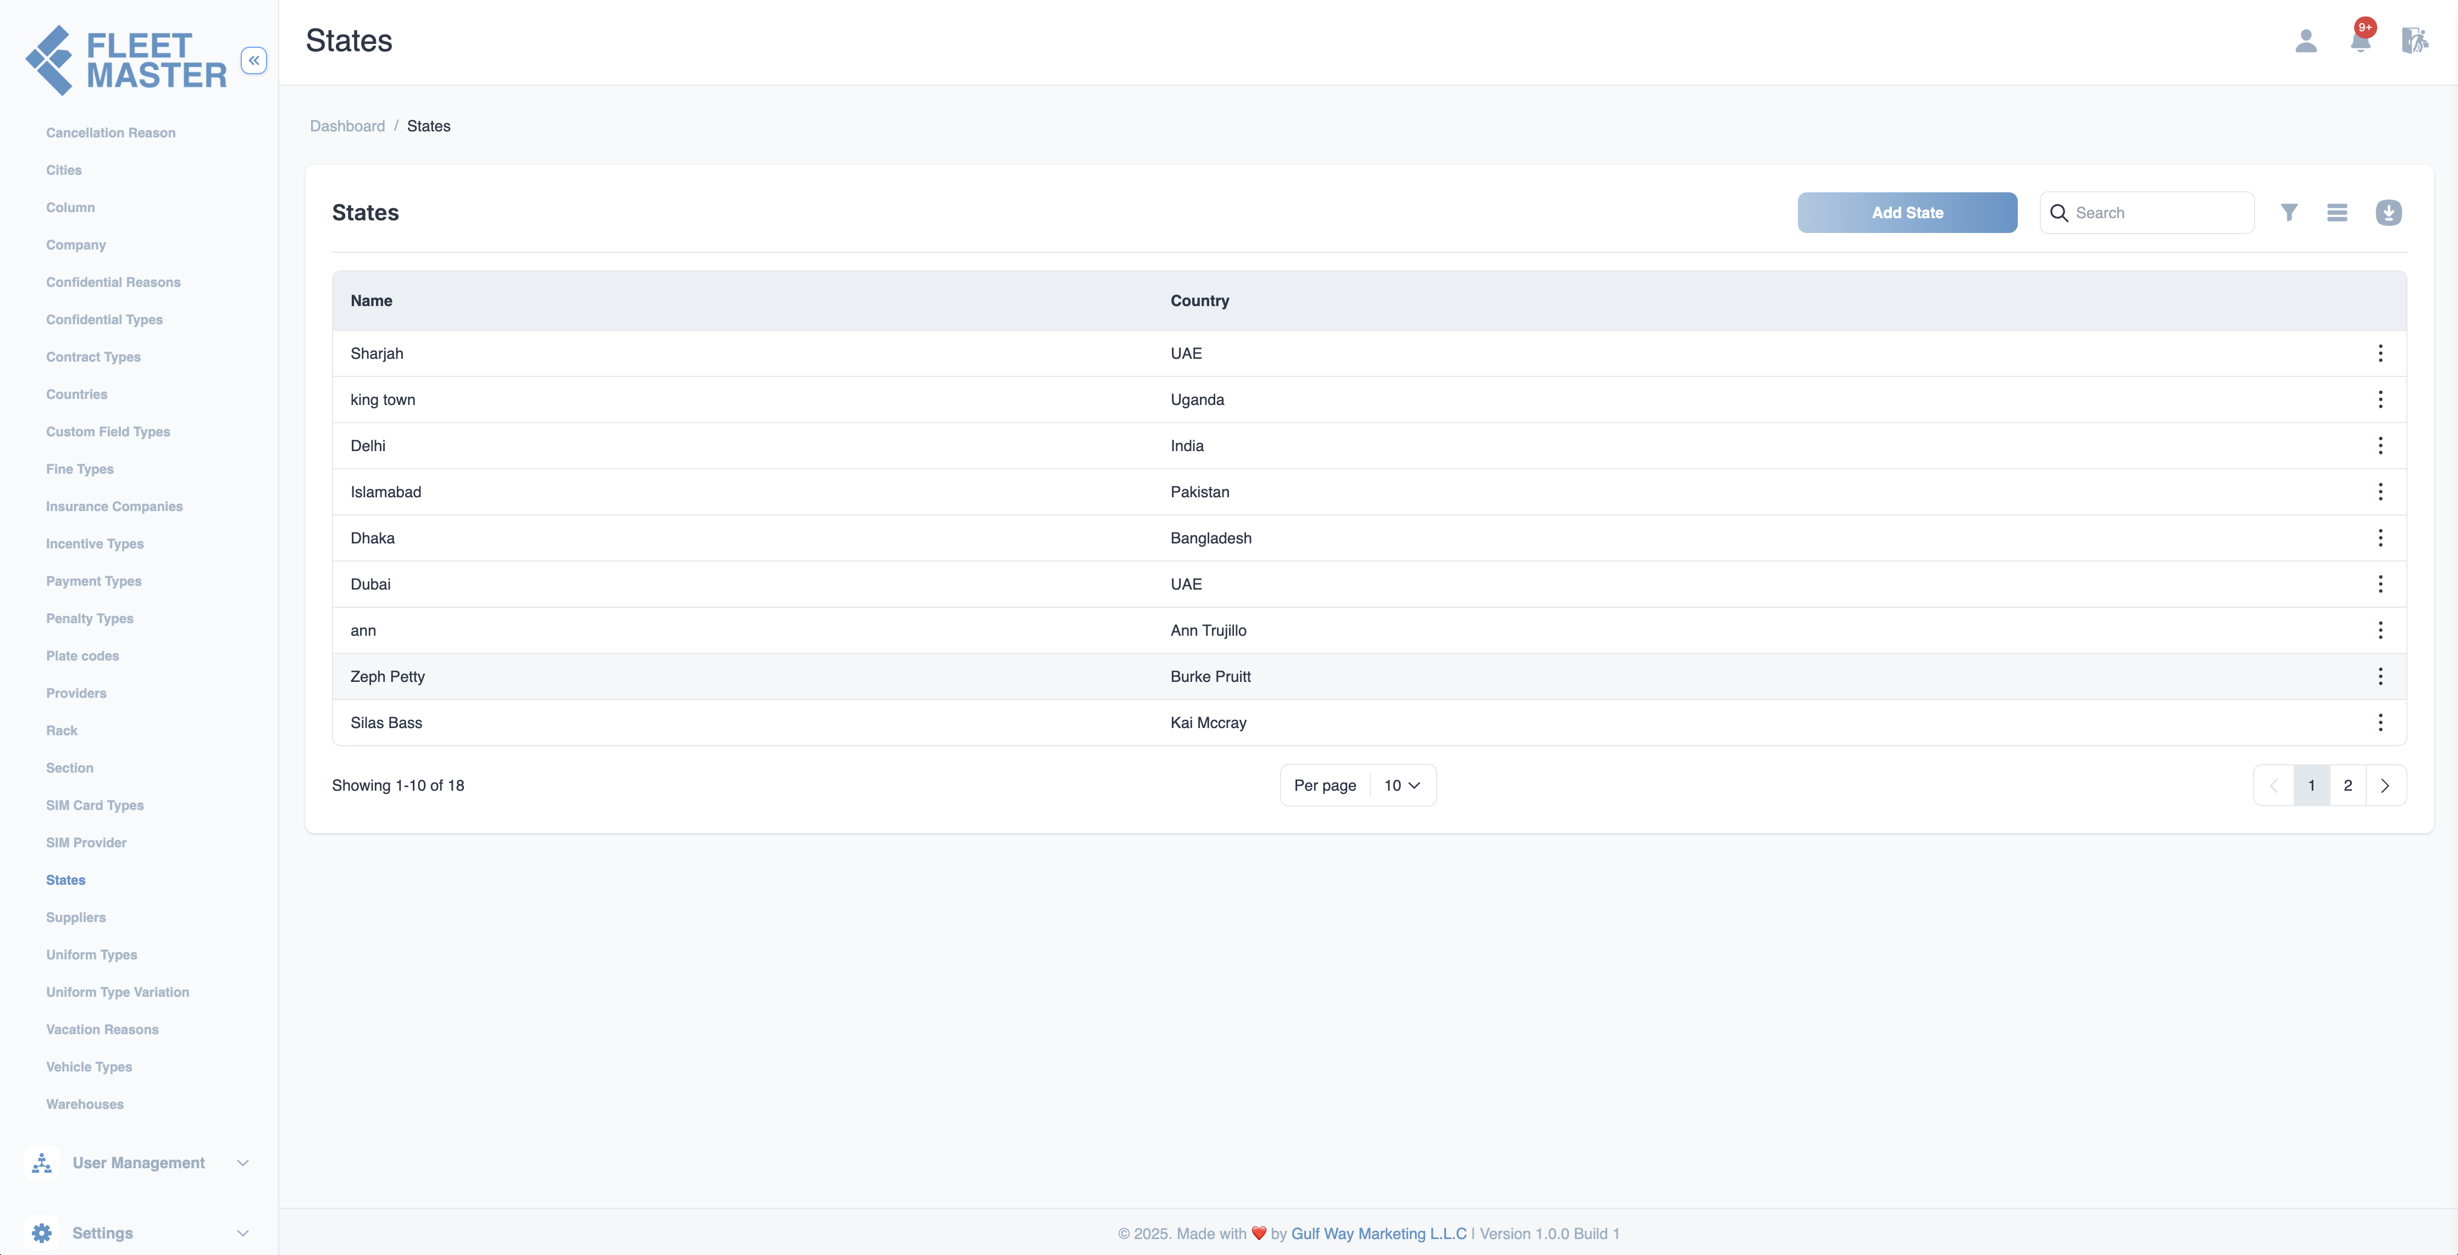2458x1255 pixels.
Task: Expand the User Management section chevron
Action: (242, 1163)
